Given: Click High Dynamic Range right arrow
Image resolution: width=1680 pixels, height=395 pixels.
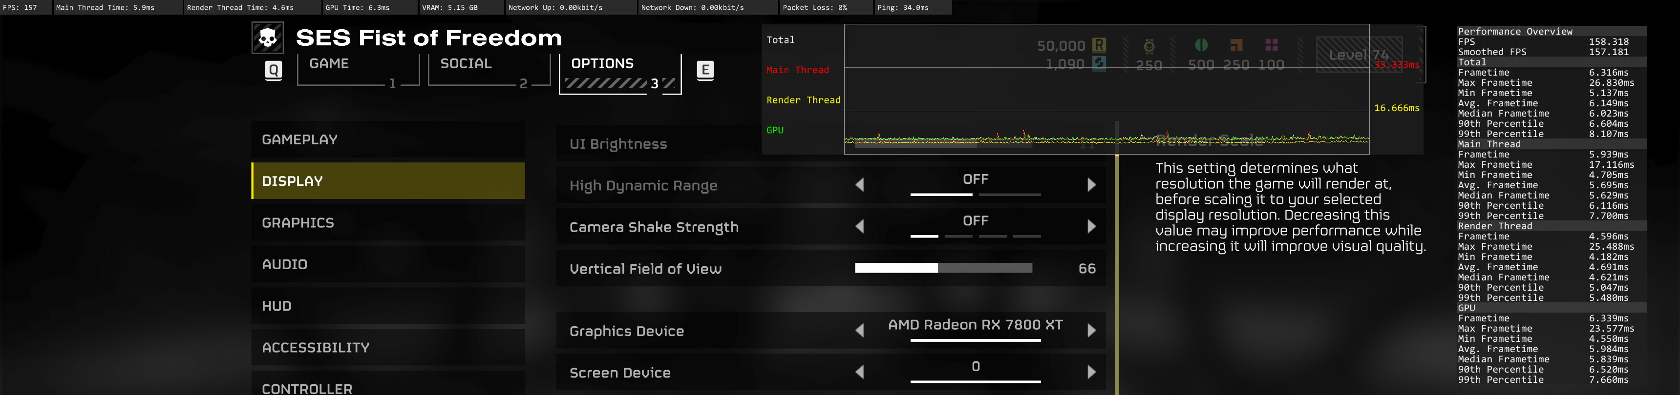Looking at the screenshot, I should [1092, 185].
